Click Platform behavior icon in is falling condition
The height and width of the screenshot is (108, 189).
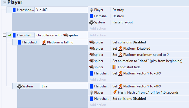(44, 42)
